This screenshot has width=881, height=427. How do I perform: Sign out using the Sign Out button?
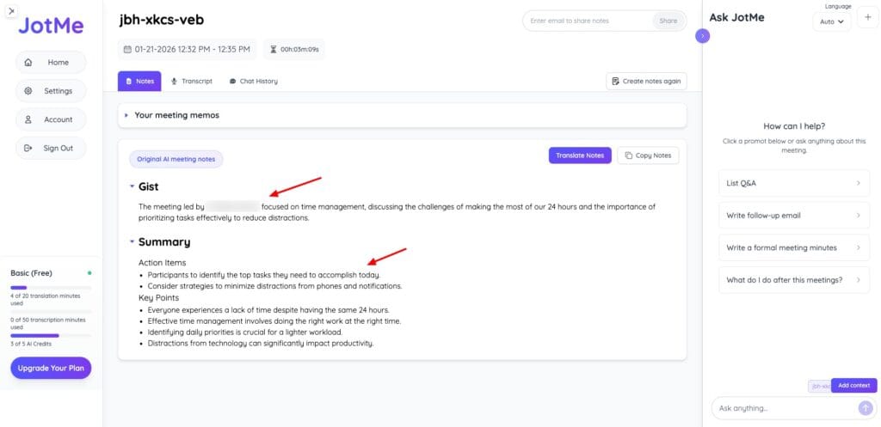51,148
